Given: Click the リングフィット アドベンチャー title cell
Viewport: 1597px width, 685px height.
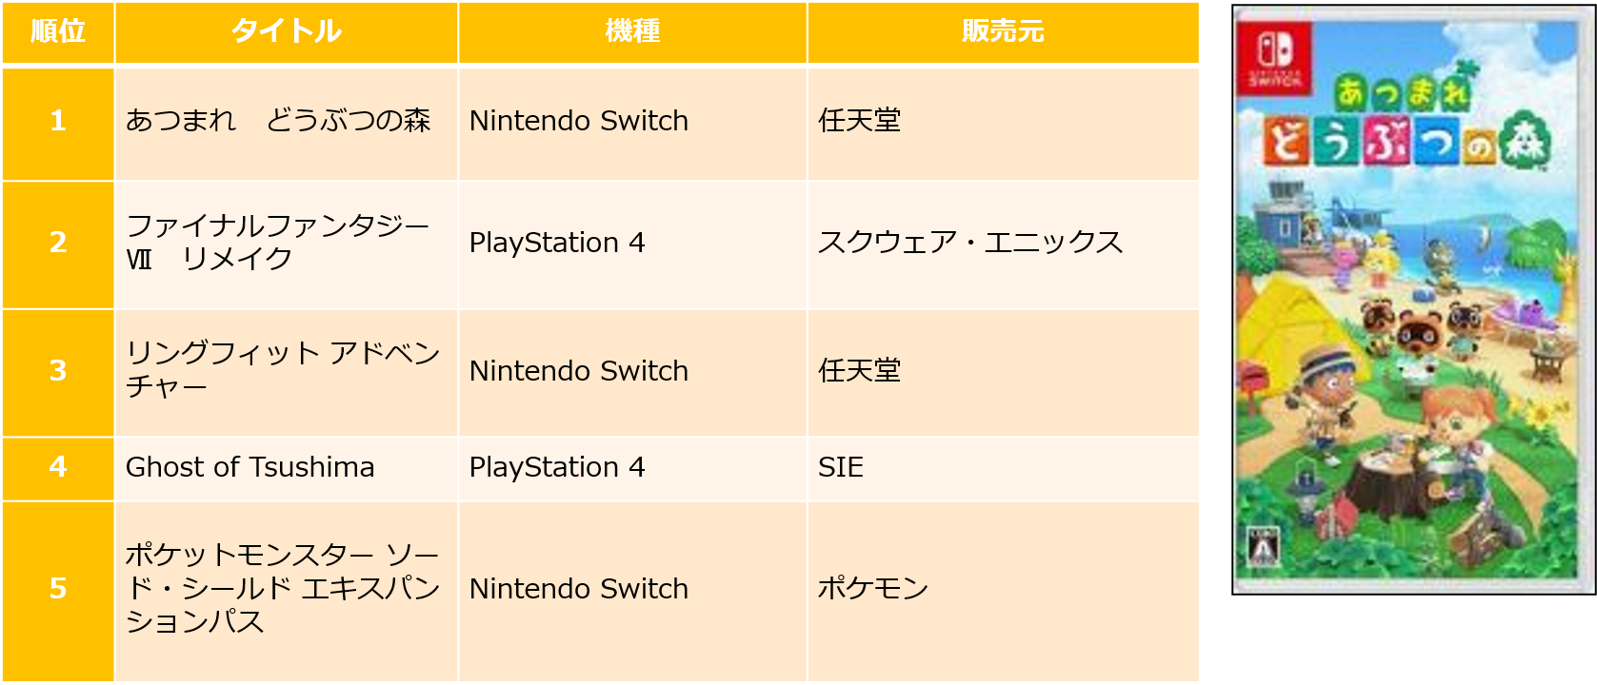Looking at the screenshot, I should (283, 370).
